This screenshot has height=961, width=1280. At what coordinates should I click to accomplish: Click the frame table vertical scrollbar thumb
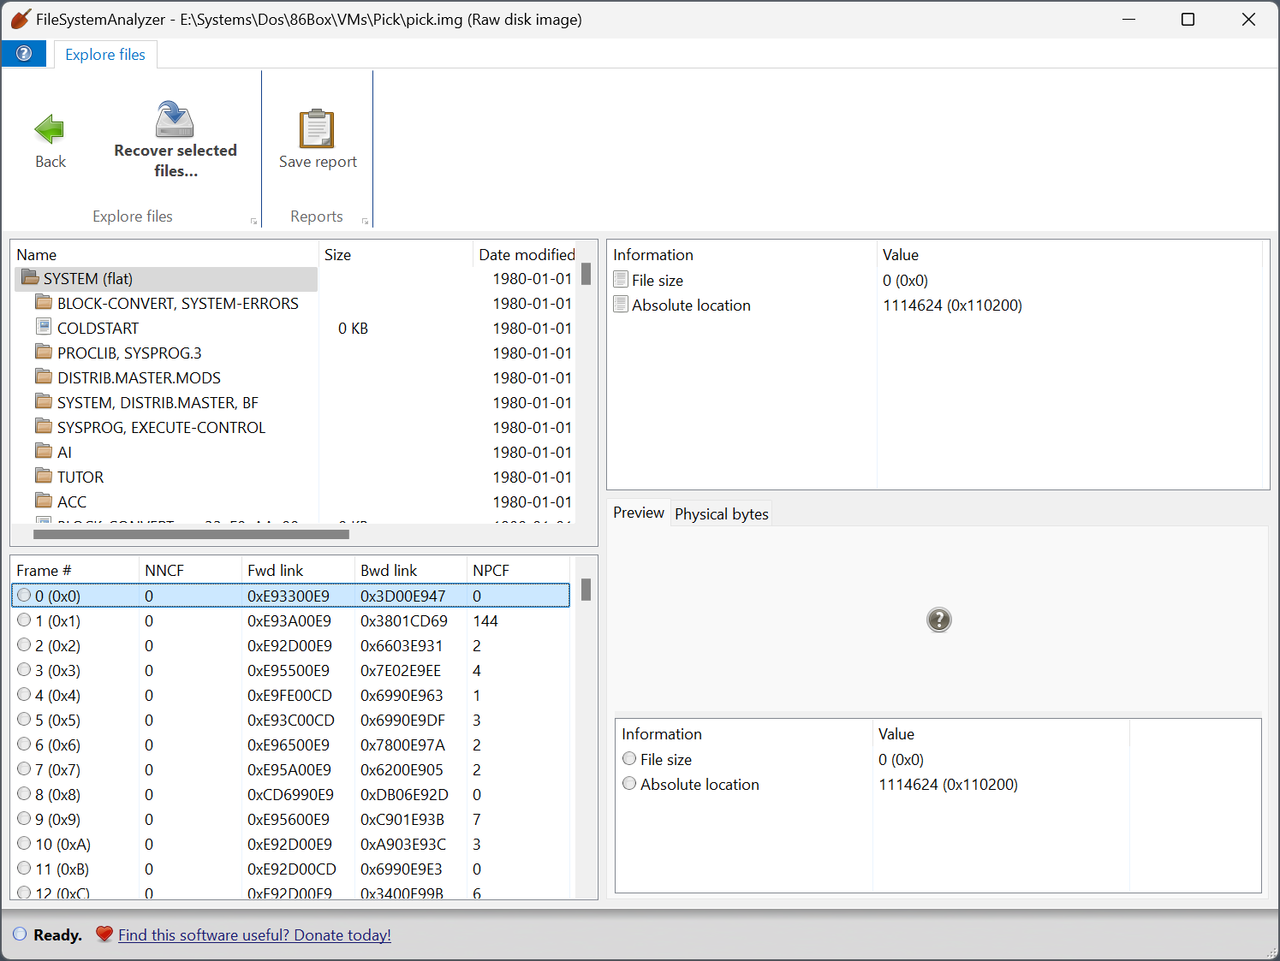click(x=586, y=590)
